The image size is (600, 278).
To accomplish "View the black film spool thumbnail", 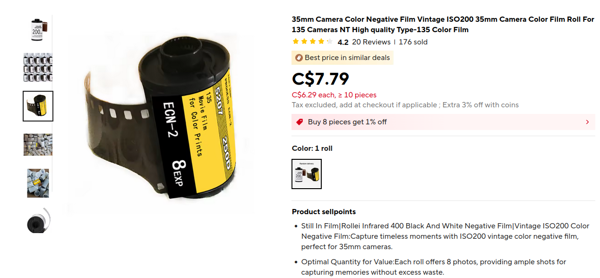I will click(38, 221).
